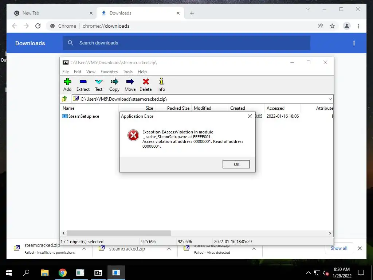The image size is (373, 280).
Task: Click the muted volume tray icon
Action: tap(326, 273)
